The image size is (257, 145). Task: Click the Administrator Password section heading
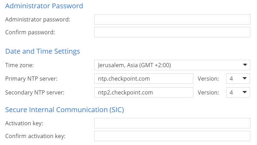(44, 6)
